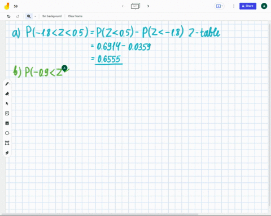Click the jam title "59"
This screenshot has width=271, height=216.
point(16,6)
